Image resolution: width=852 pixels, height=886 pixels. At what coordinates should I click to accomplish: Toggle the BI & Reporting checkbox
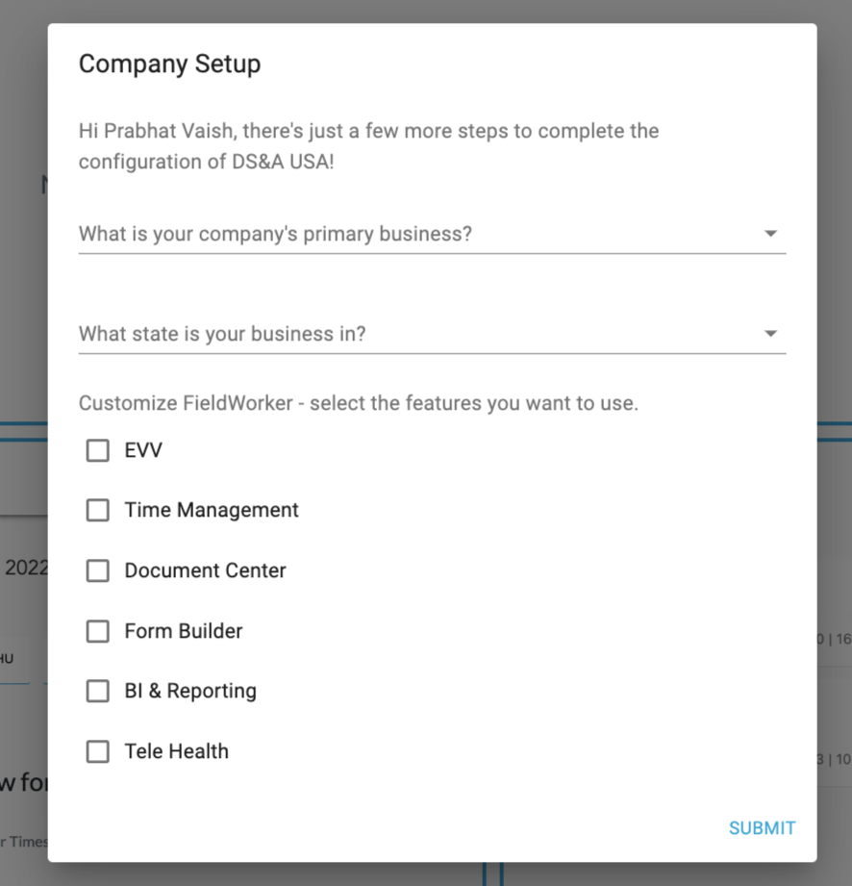click(x=98, y=692)
